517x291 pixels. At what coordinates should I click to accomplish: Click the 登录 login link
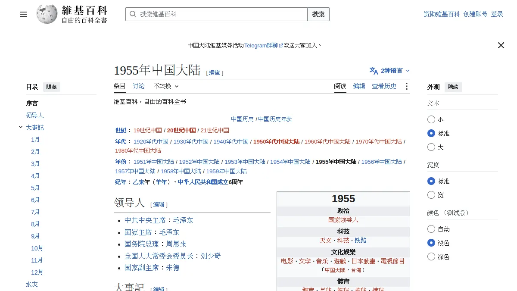coord(497,14)
